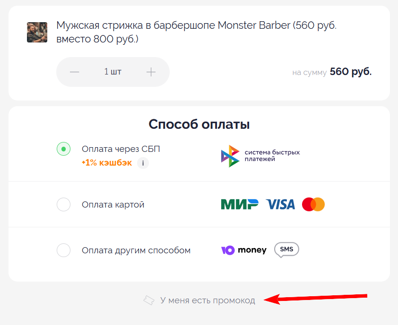This screenshot has width=398, height=325.
Task: Click the SMS payment icon
Action: [x=286, y=250]
